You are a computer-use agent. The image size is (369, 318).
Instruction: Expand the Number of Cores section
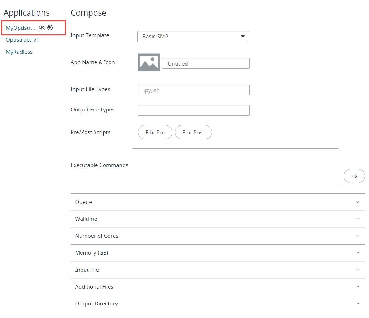[x=218, y=236]
